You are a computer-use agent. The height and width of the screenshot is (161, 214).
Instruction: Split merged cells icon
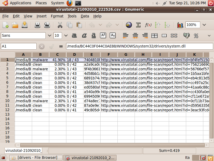(174, 36)
